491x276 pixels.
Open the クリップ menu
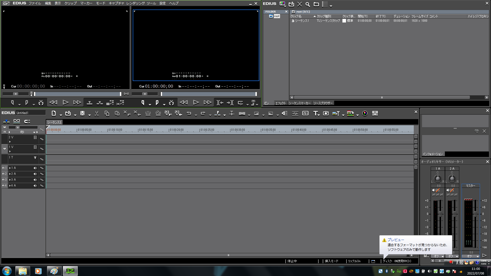tap(71, 3)
